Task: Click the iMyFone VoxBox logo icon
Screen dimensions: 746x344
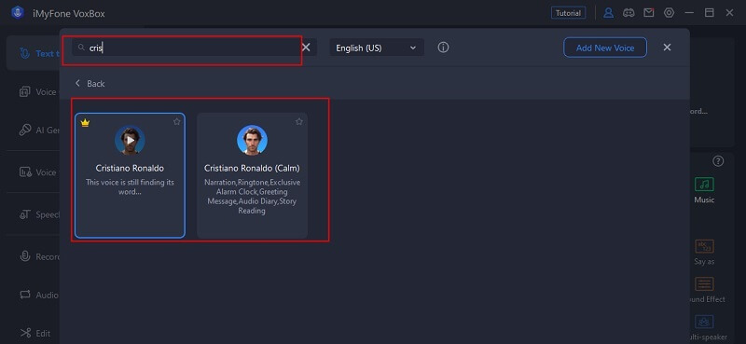Action: point(17,13)
